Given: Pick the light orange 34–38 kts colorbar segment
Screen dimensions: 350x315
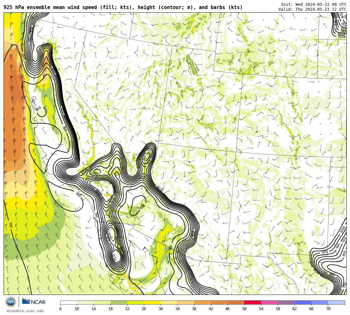Looking at the screenshot, I should [x=186, y=302].
